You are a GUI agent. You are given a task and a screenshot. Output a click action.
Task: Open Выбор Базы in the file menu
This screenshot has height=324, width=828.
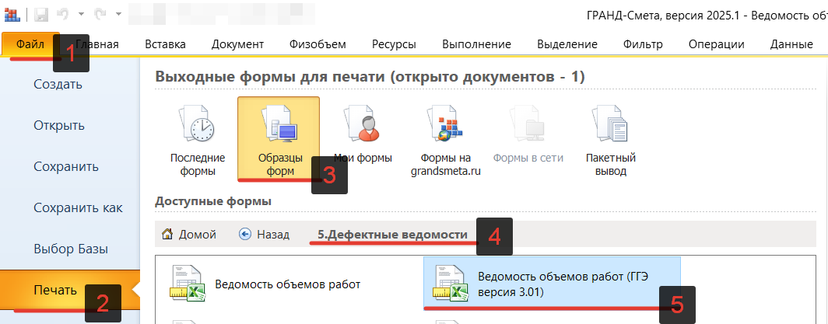coord(71,248)
